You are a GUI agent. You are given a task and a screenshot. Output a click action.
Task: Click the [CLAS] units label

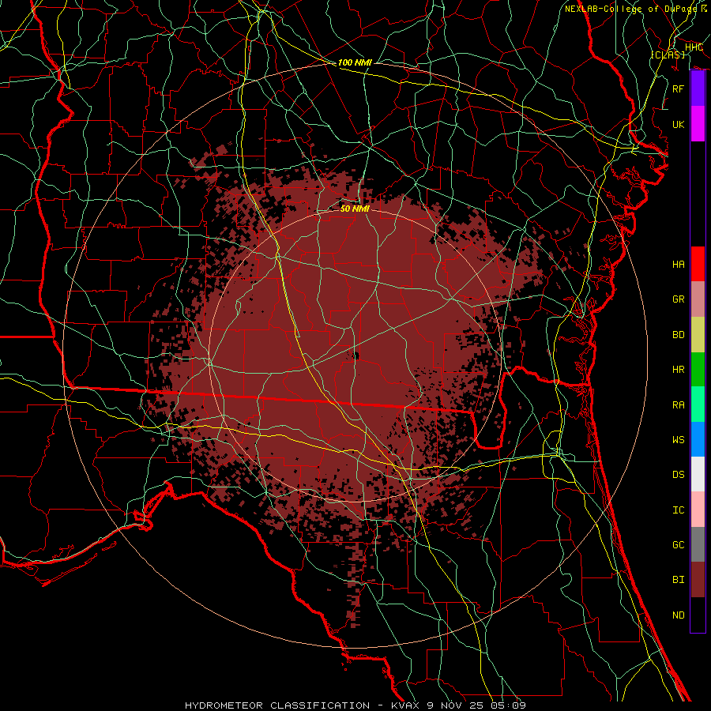[668, 55]
